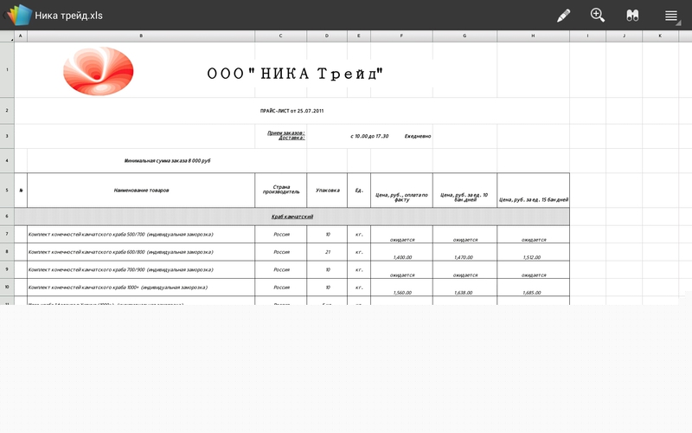Select row header 1
692x433 pixels.
(x=7, y=70)
